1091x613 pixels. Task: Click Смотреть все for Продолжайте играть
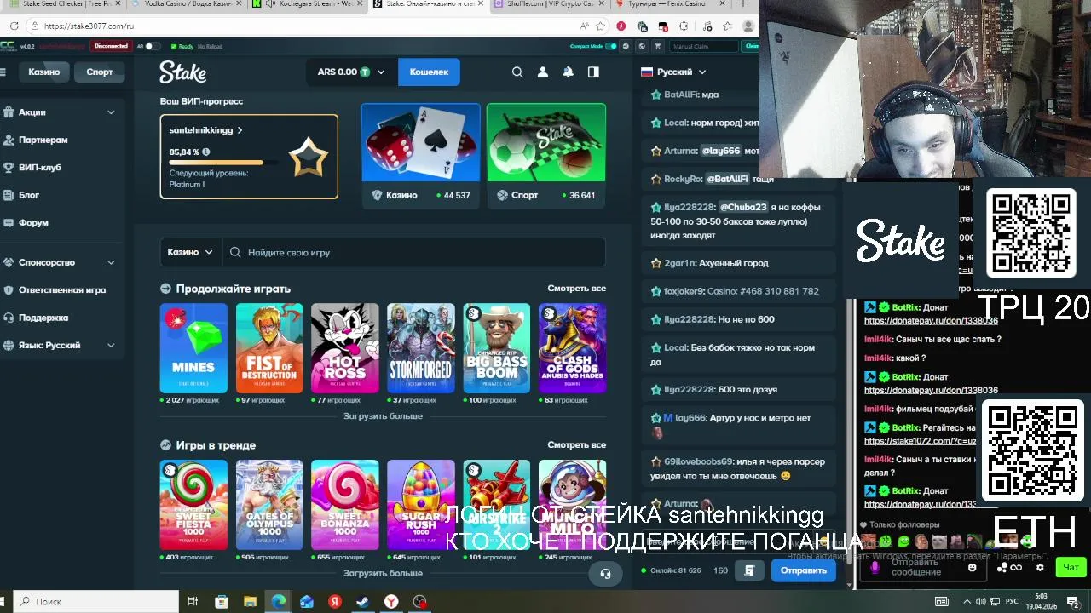576,289
